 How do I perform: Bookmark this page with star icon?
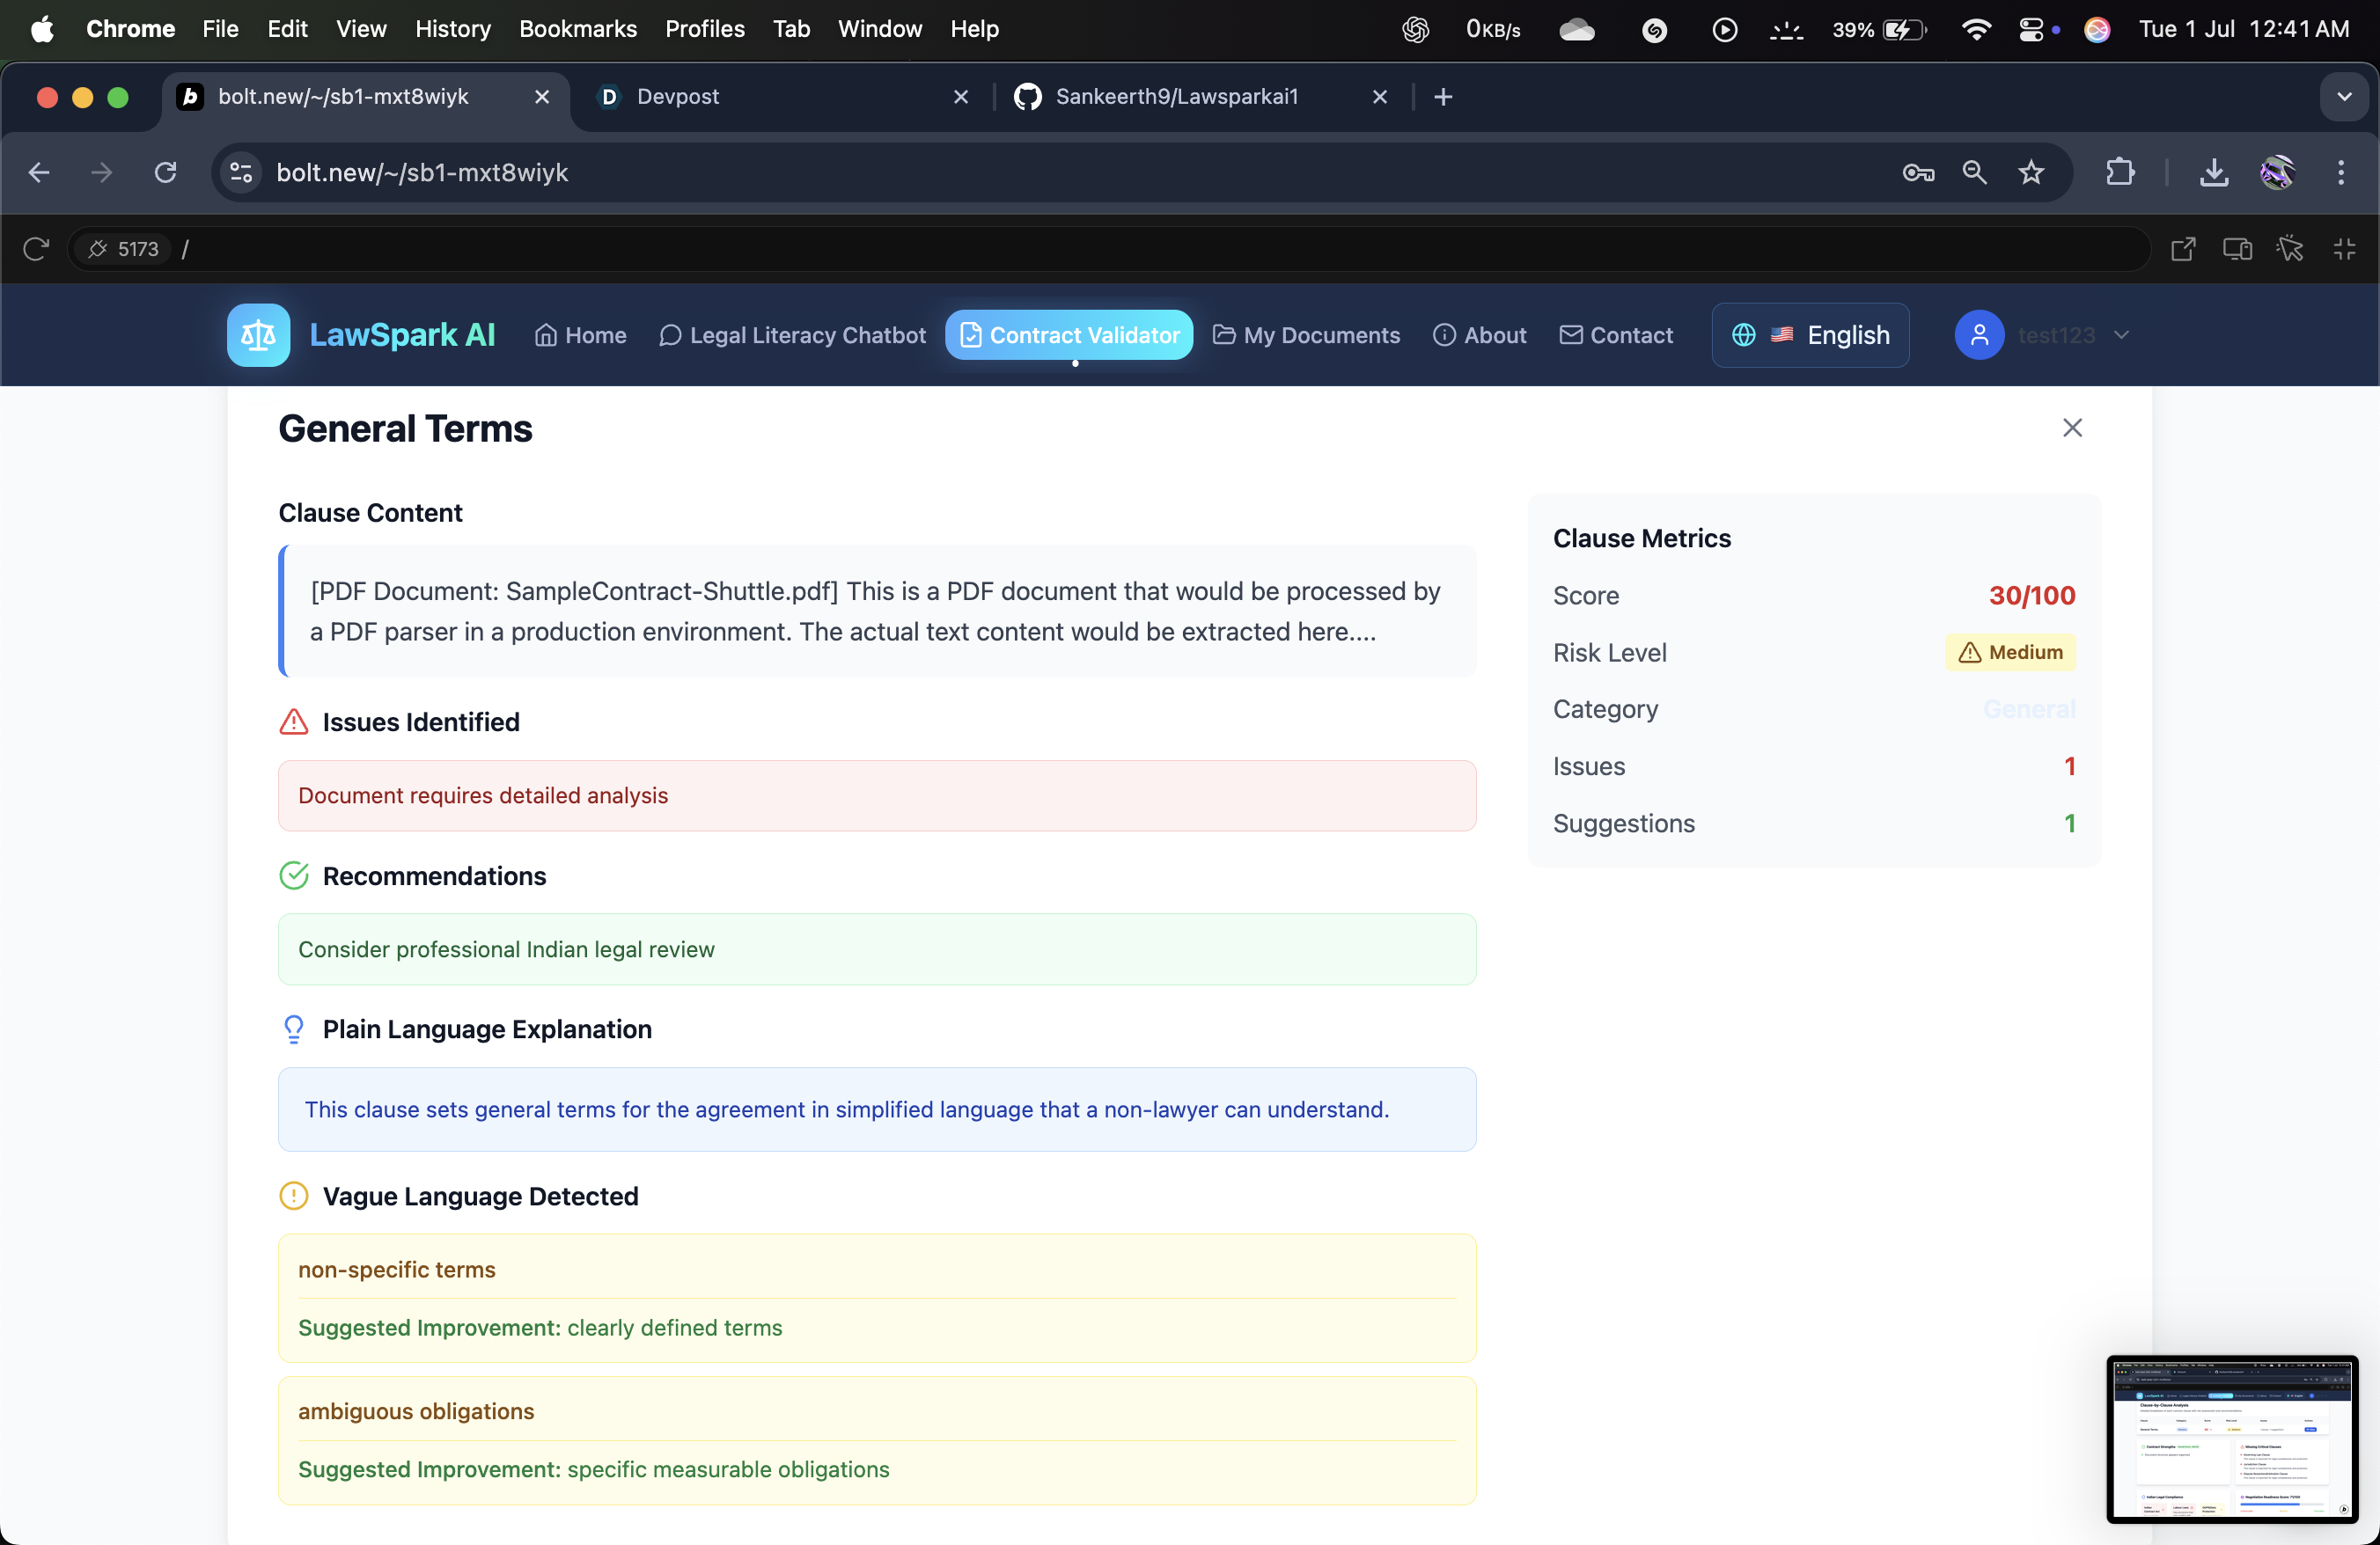point(2031,172)
